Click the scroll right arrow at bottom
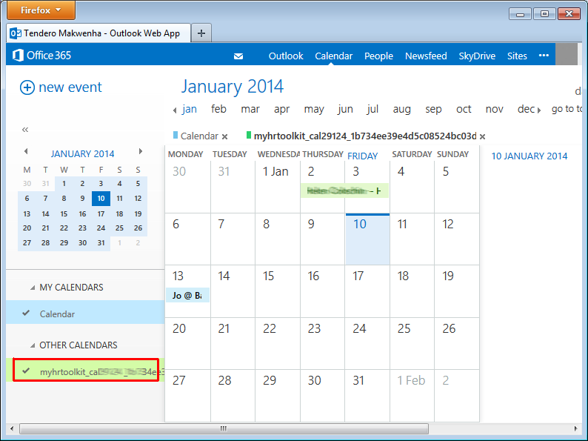The image size is (588, 441). coord(576,428)
